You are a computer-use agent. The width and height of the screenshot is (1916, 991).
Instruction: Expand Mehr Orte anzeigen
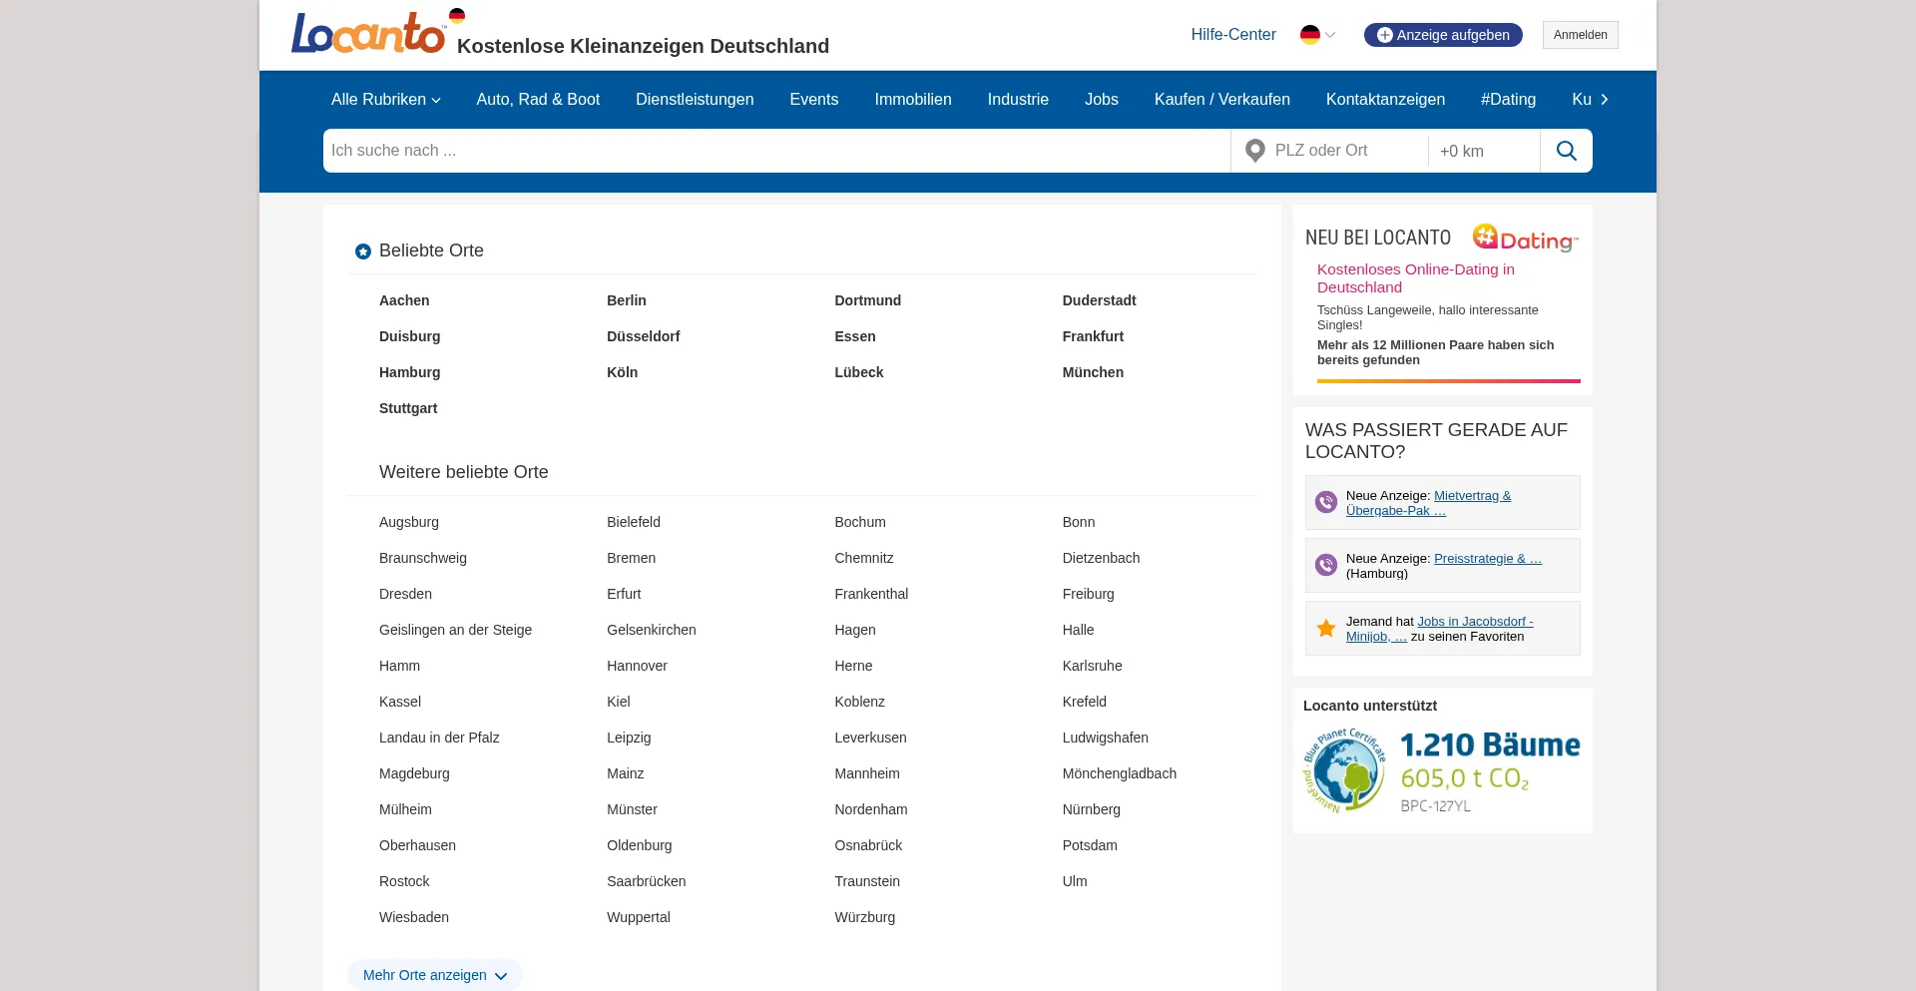tap(434, 975)
